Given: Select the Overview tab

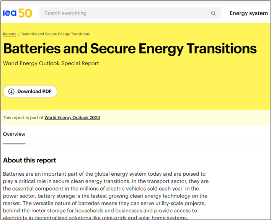Looking at the screenshot, I should [14, 134].
